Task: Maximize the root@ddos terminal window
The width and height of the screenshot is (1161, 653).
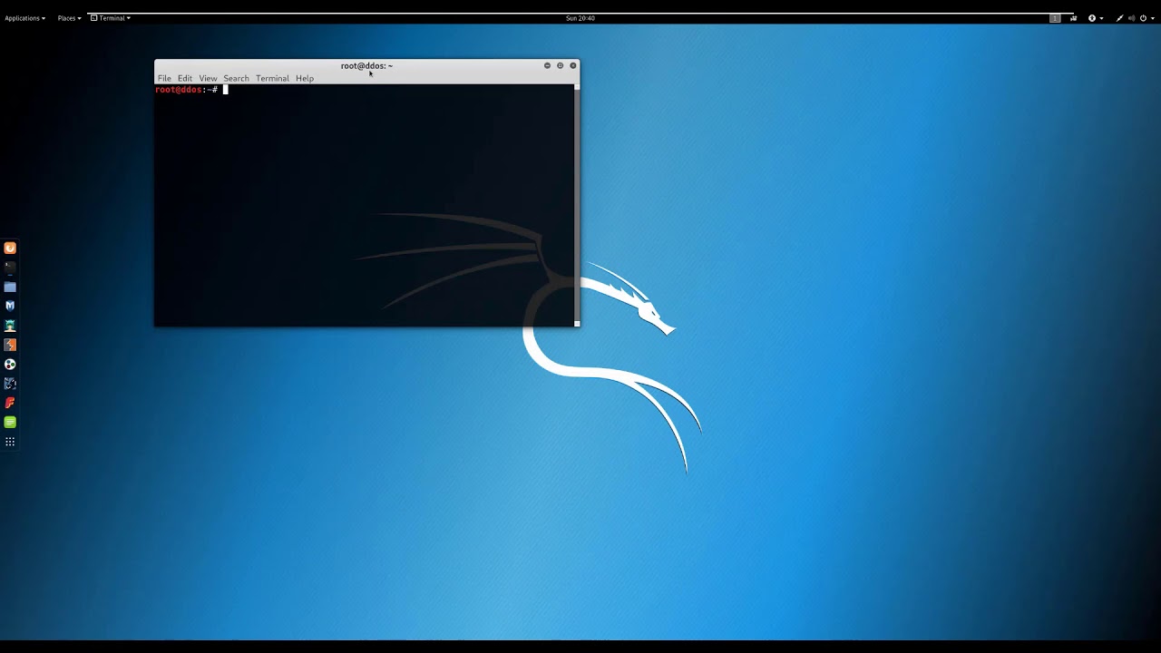Action: click(x=560, y=65)
